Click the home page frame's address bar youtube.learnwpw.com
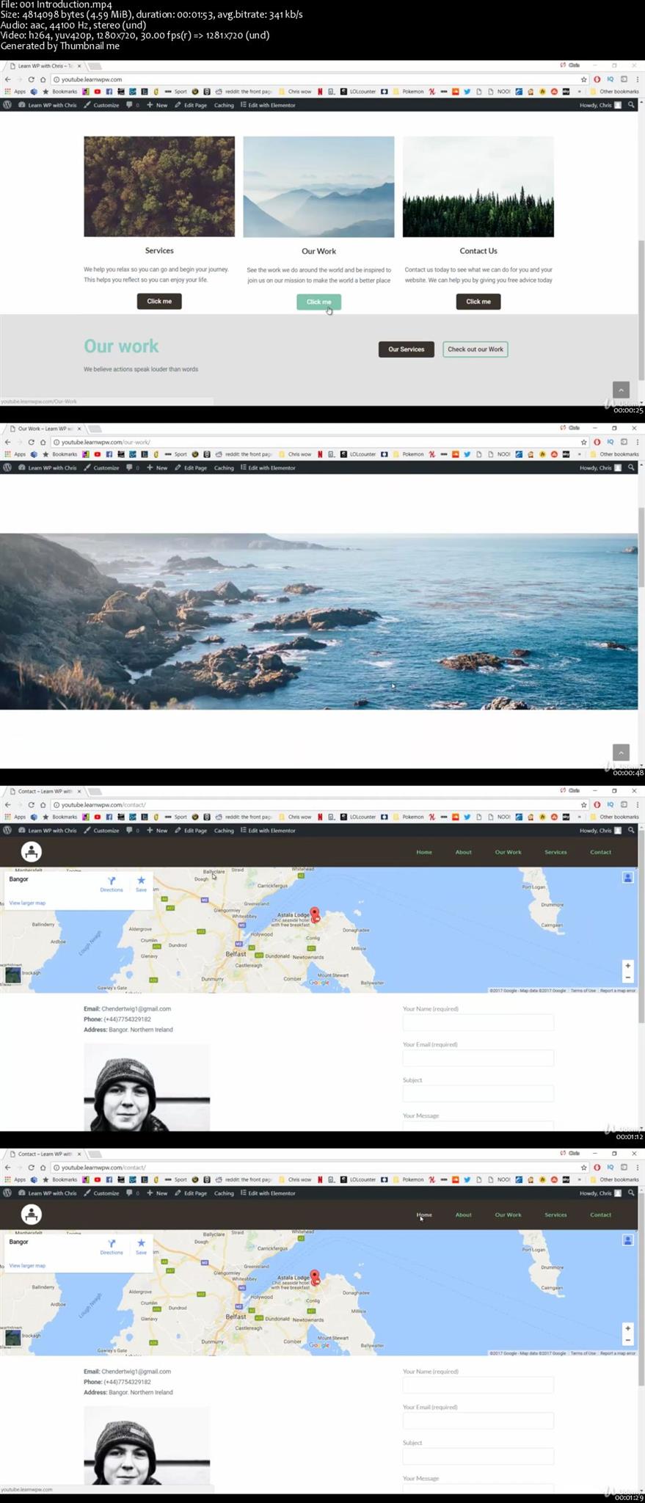645x1503 pixels. coord(316,79)
